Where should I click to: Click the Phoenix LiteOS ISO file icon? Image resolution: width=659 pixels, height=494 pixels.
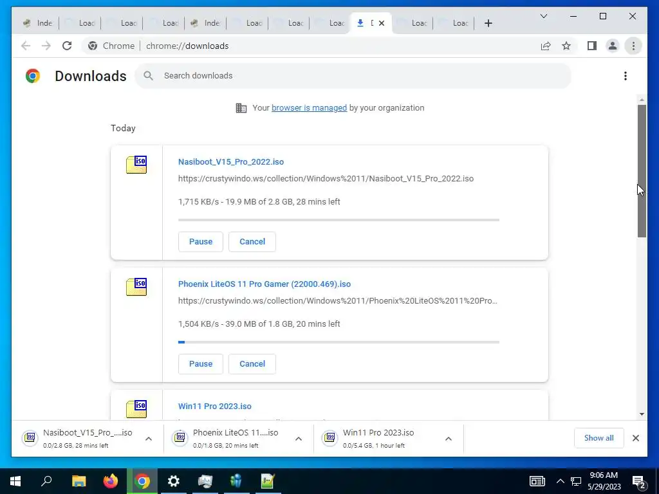point(136,286)
